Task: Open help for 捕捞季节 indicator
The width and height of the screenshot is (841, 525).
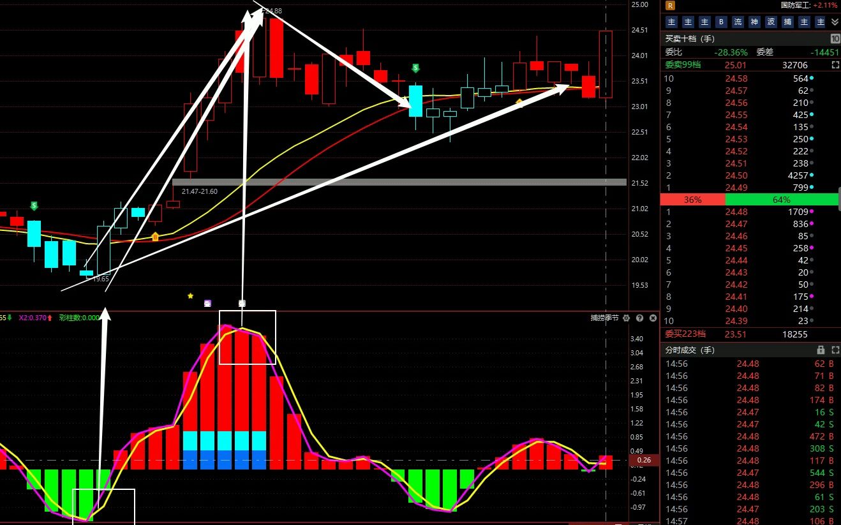Action: tap(639, 318)
